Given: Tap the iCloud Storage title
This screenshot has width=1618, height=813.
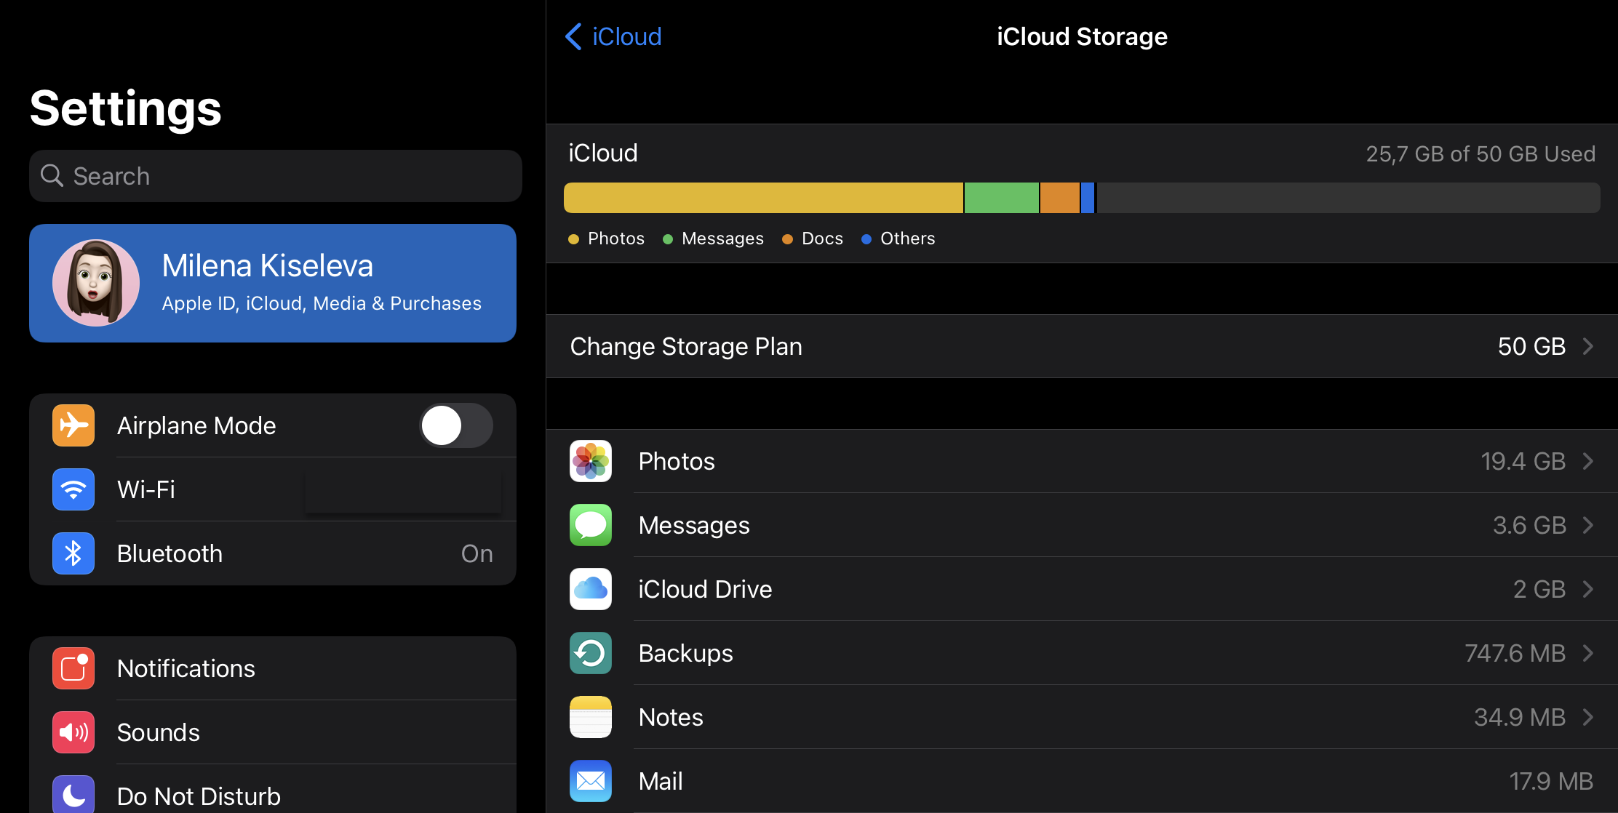Looking at the screenshot, I should pos(1082,36).
